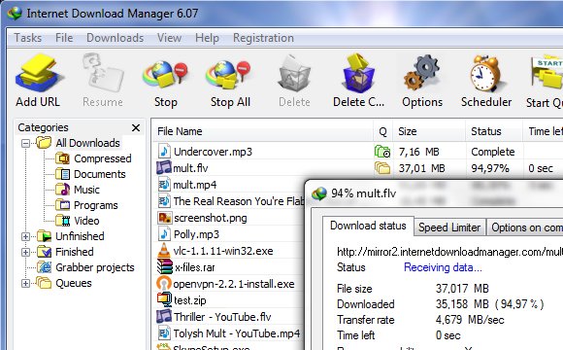Click the music icon of Undercover.mp3
The image size is (563, 350).
[164, 152]
